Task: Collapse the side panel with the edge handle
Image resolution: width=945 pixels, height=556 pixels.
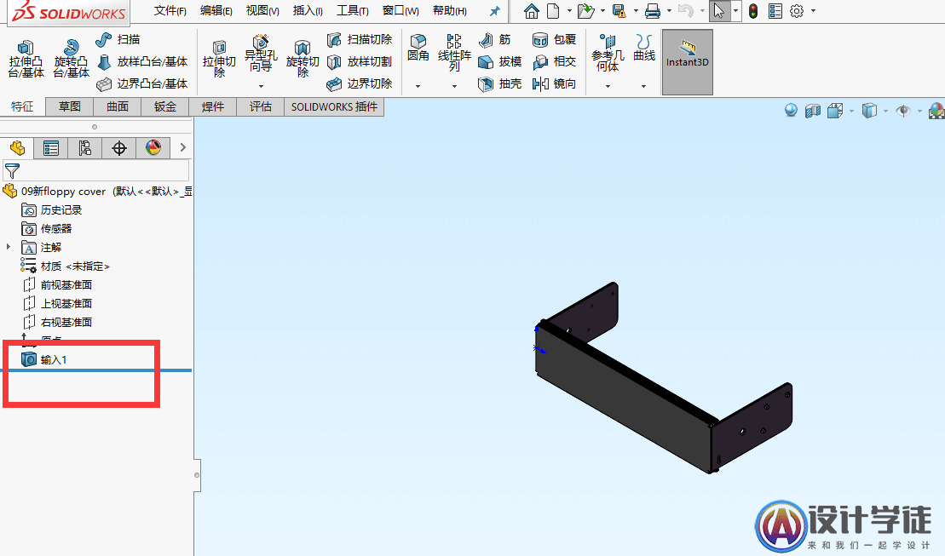Action: (x=197, y=475)
